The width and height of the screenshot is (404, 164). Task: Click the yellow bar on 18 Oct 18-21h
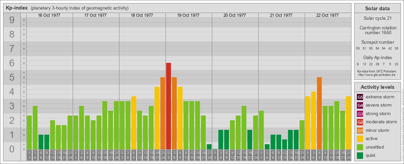coord(157,118)
